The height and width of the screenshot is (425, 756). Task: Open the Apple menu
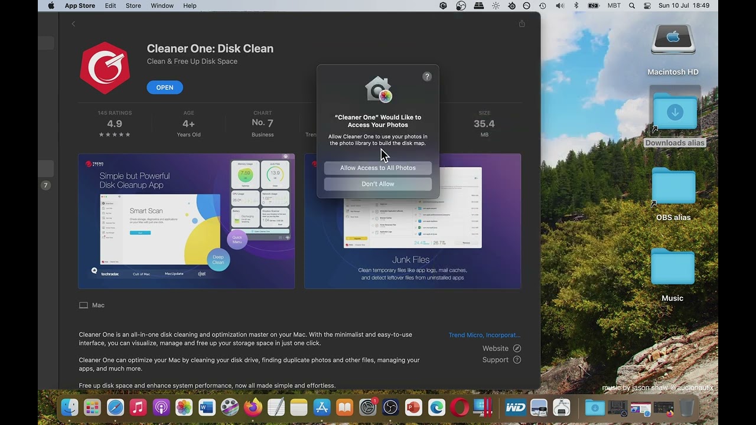pos(51,5)
